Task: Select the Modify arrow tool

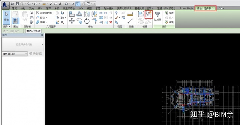Action: [x=7, y=17]
